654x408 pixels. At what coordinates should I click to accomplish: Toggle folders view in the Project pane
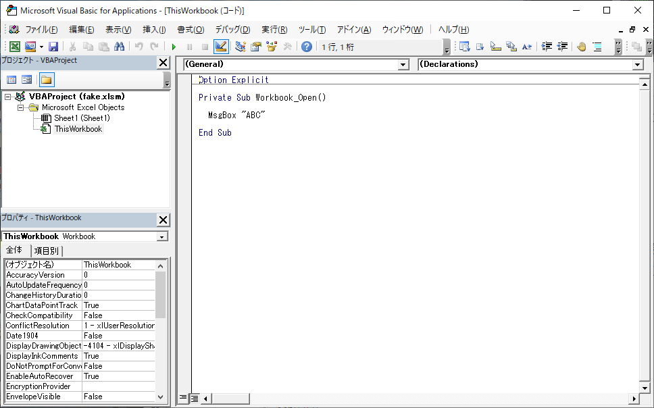point(46,80)
